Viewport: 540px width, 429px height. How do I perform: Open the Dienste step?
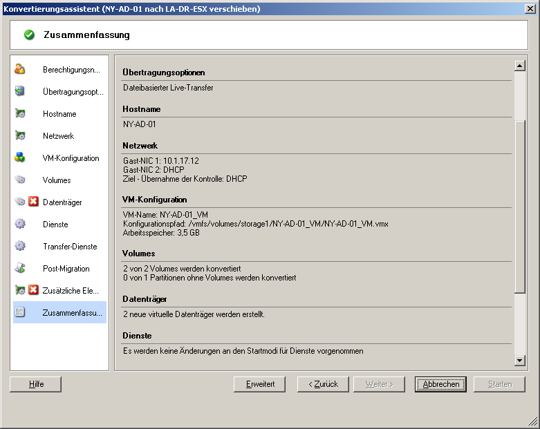pyautogui.click(x=59, y=224)
